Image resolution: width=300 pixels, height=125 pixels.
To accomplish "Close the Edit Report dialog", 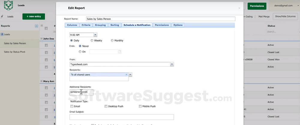I will (x=239, y=8).
